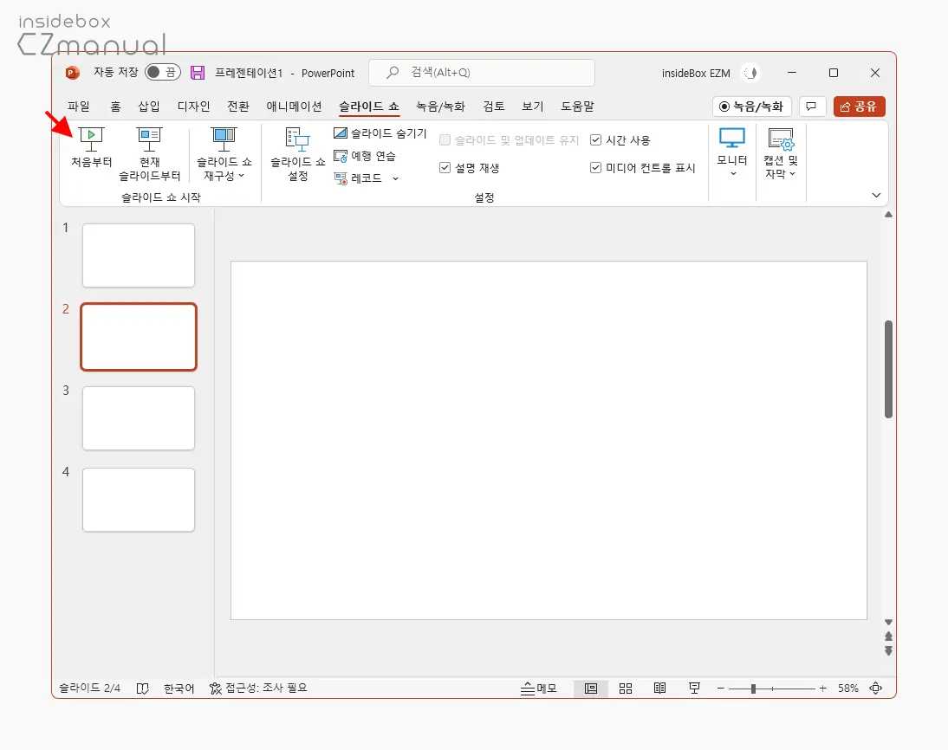This screenshot has width=948, height=750.
Task: Click the purple save icon
Action: pyautogui.click(x=197, y=73)
